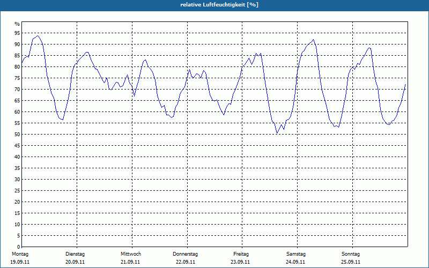Click the y-axis value '75'
The height and width of the screenshot is (268, 429).
(x=17, y=78)
